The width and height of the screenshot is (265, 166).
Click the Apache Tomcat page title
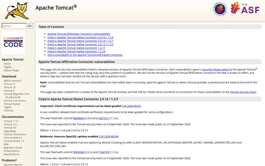pyautogui.click(x=56, y=7)
